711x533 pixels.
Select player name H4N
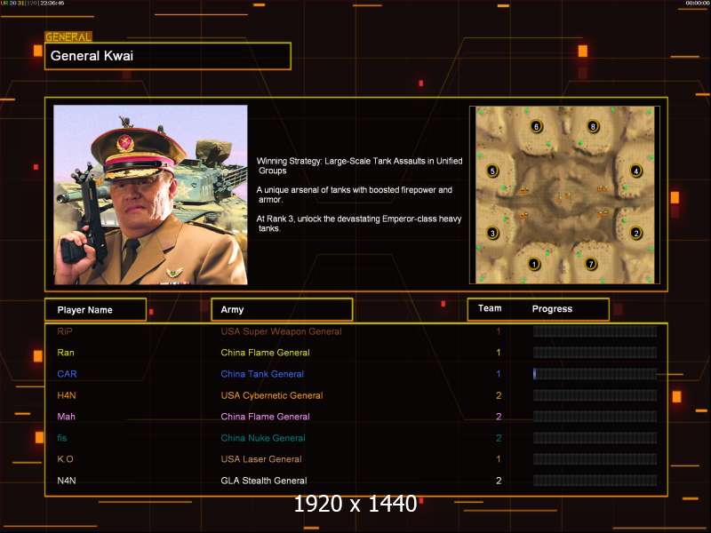click(67, 395)
